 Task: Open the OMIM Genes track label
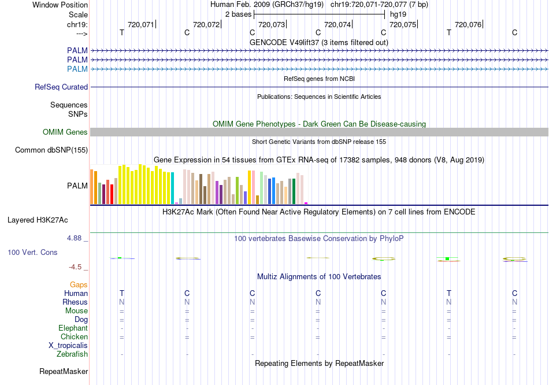pos(65,132)
